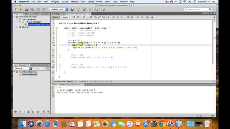Screen dimensions: 230x129
Task: Click the Spotlight search icon in menu bar
Action: 209,1
